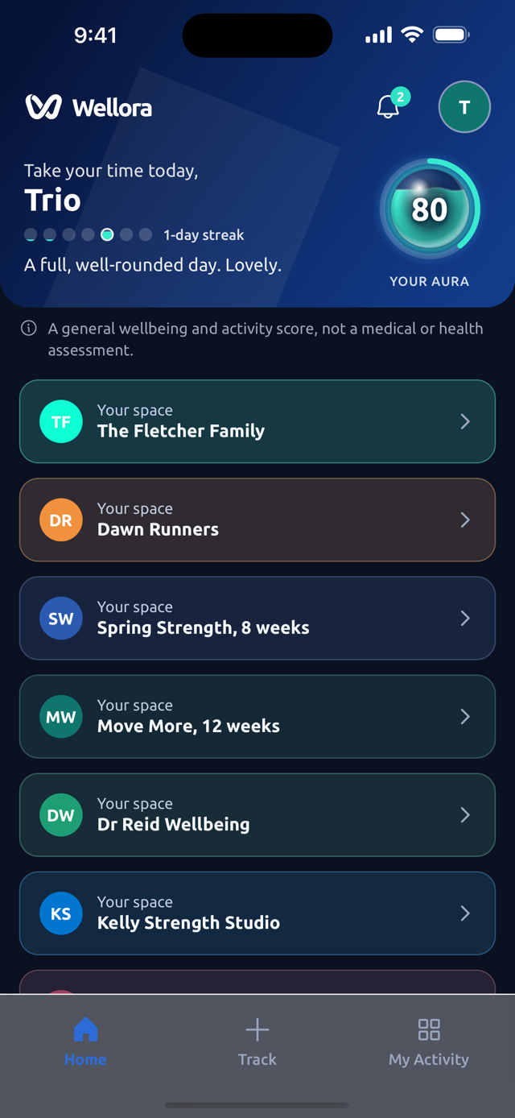Screen dimensions: 515x1118
Task: Select the last streak day dot
Action: (146, 235)
